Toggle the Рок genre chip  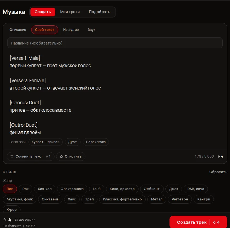[25, 189]
